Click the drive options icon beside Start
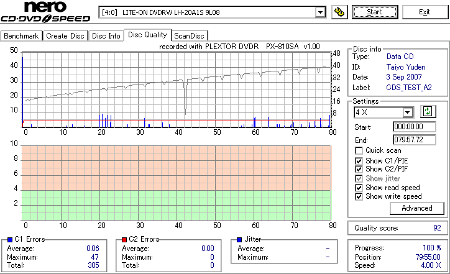The image size is (450, 274). [x=339, y=12]
